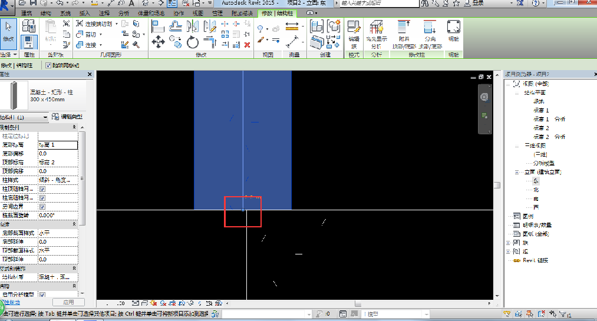Open the Architecture (建筑) ribbon tab
This screenshot has height=321, width=597.
click(27, 13)
